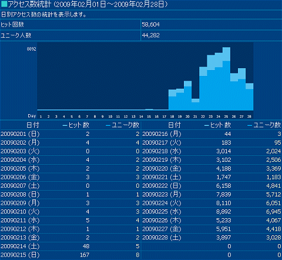Click the day 18 bar in the chart
Image resolution: width=282 pixels, height=260 pixels.
click(172, 100)
